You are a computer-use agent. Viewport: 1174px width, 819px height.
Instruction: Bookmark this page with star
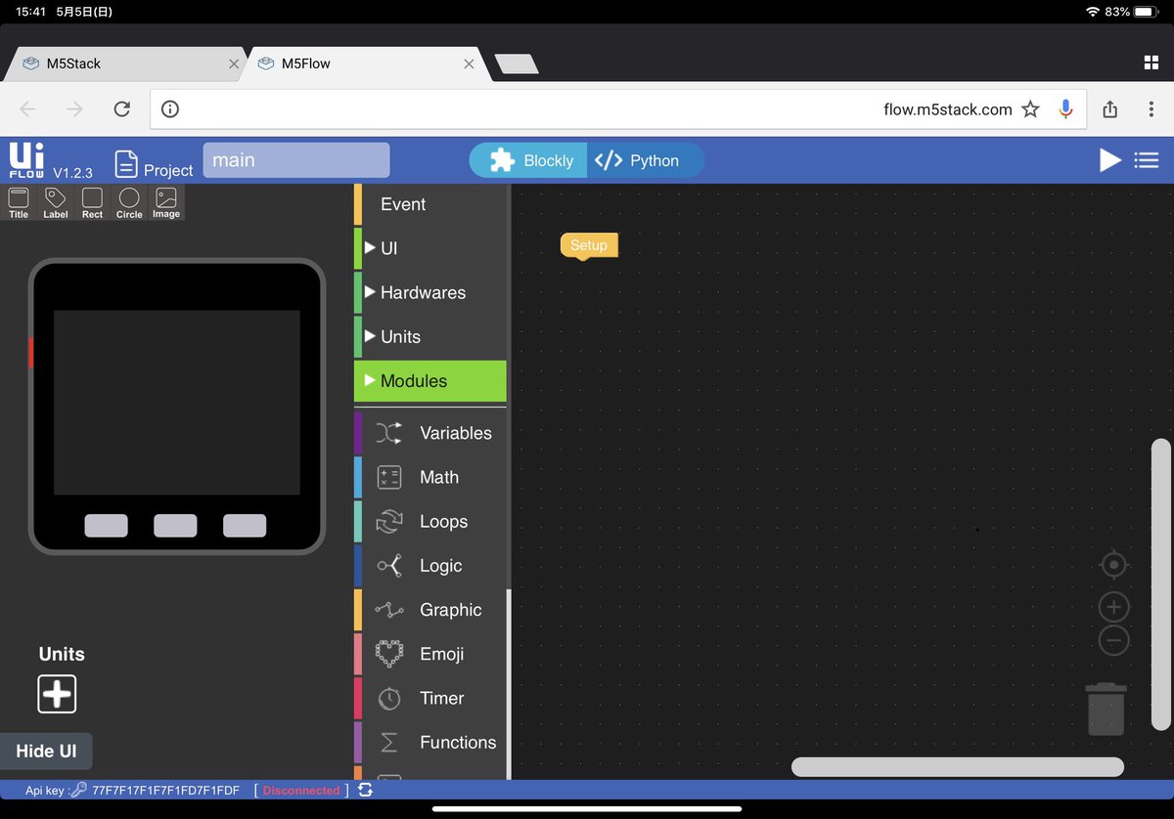tap(1030, 109)
